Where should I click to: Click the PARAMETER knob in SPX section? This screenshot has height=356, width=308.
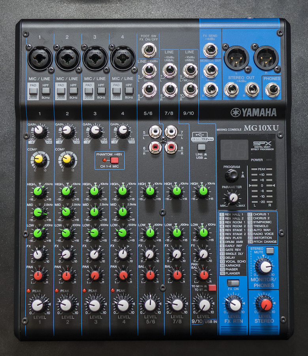233,197
